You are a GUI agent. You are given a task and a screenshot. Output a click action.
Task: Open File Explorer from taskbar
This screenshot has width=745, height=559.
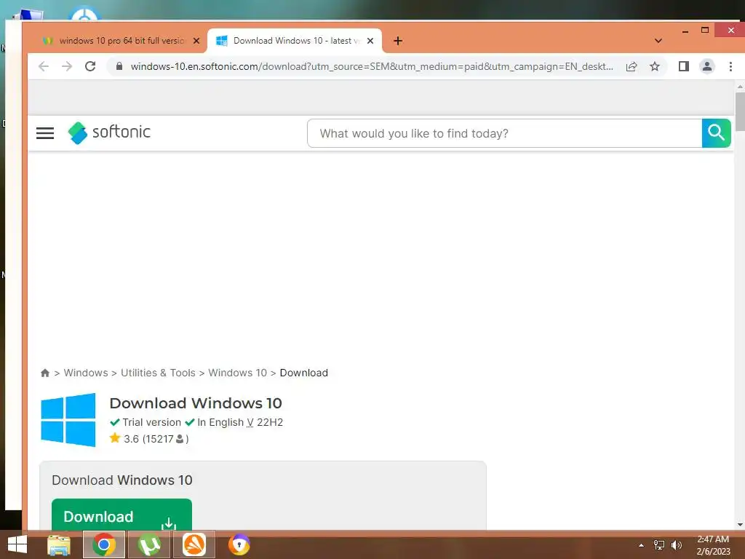click(59, 544)
